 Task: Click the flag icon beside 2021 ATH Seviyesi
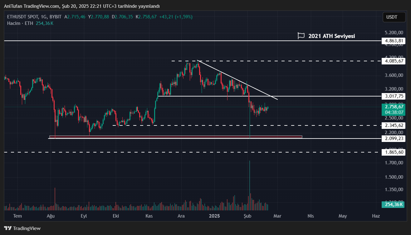(301, 36)
